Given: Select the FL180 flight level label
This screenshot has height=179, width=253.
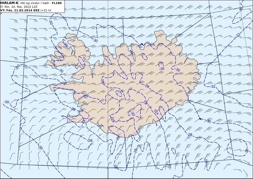Looking at the screenshot, I should [57, 3].
